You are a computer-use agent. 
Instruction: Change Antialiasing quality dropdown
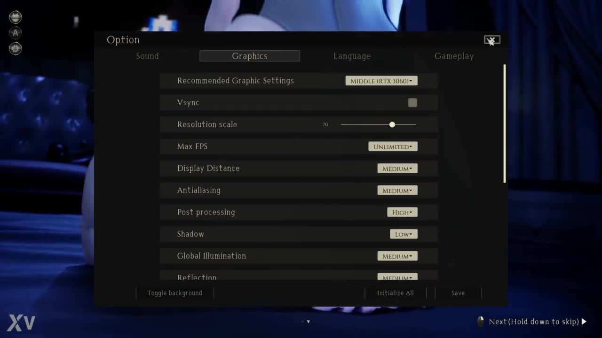397,191
